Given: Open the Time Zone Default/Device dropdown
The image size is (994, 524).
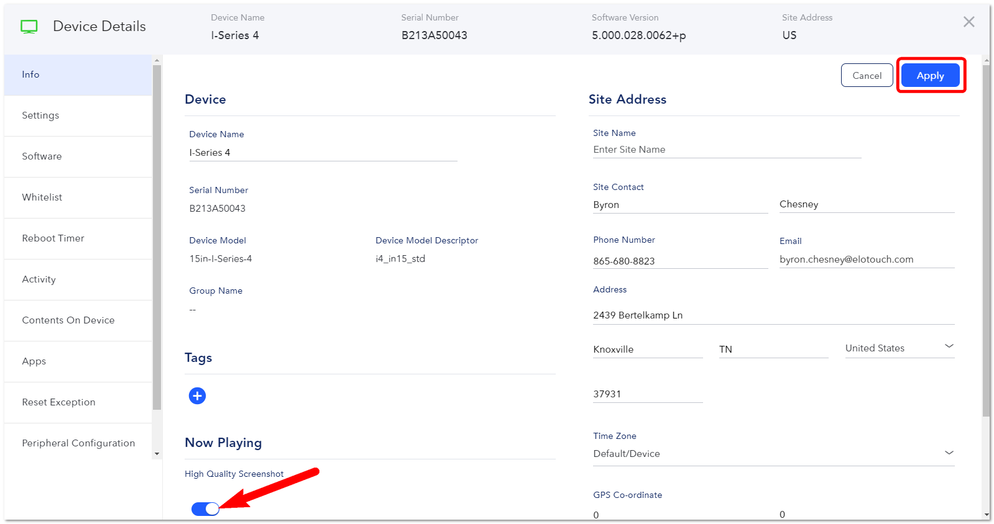Looking at the screenshot, I should tap(773, 453).
